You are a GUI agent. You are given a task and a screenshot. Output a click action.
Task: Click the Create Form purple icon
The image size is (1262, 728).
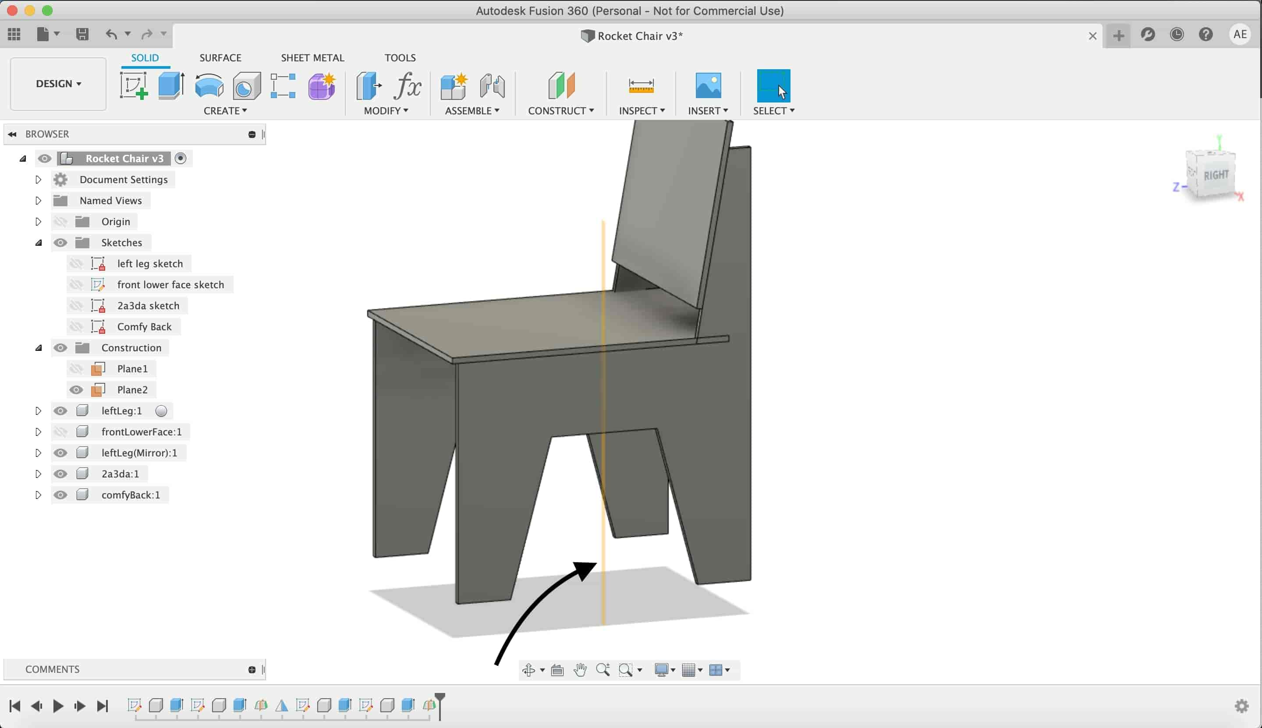[322, 85]
